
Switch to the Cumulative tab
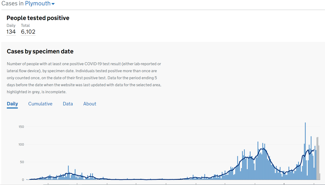[40, 104]
